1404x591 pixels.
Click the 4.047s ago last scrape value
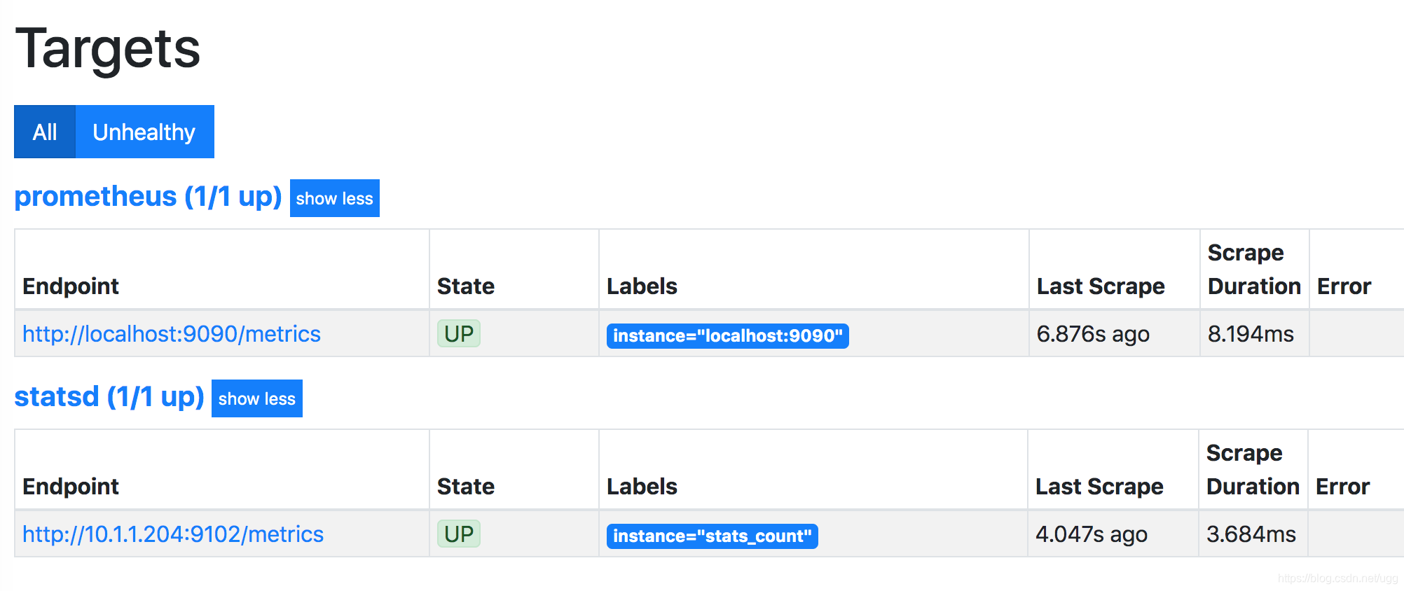point(1092,534)
